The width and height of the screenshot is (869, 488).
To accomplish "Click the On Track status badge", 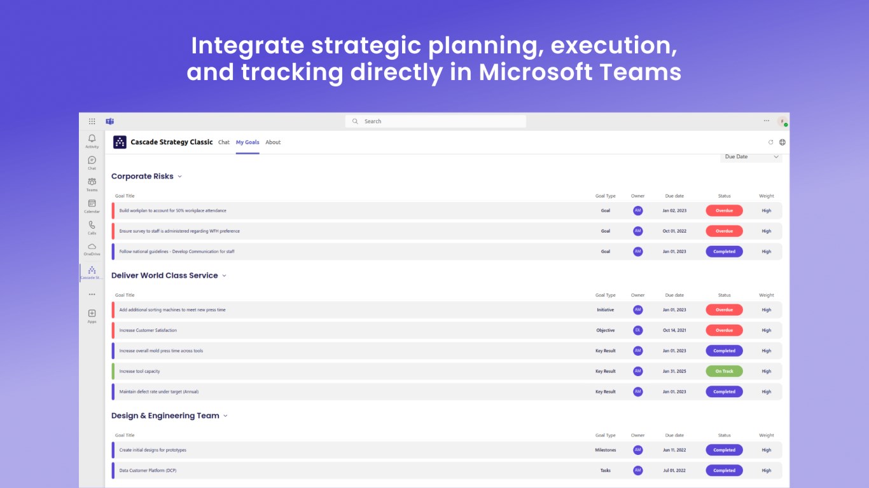I will pos(724,371).
